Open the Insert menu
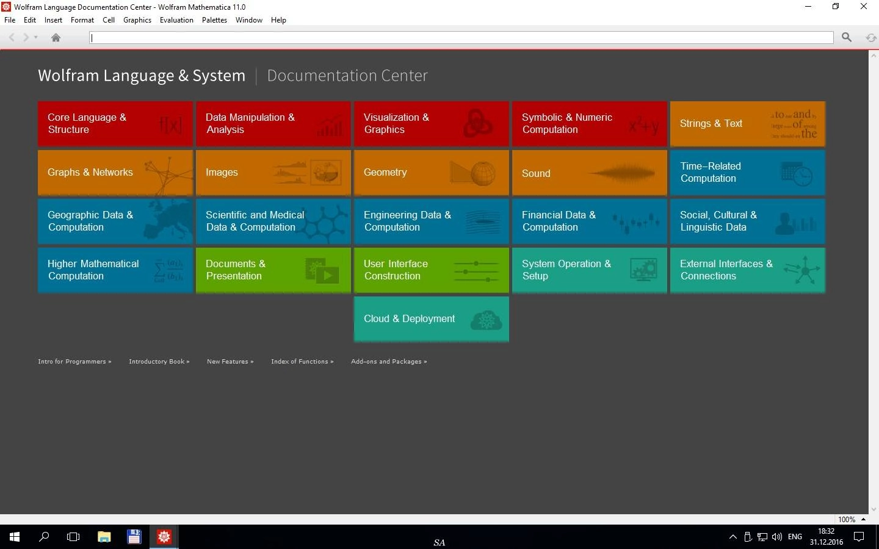879x549 pixels. (53, 20)
